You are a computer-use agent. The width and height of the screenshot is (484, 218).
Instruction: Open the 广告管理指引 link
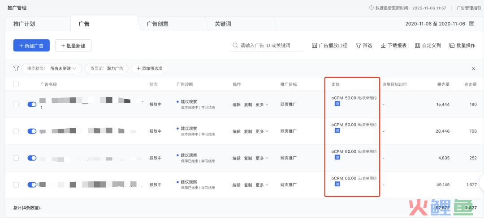click(469, 8)
